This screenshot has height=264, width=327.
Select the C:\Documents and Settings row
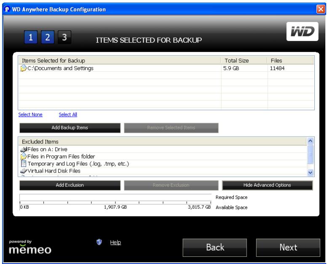coord(166,68)
